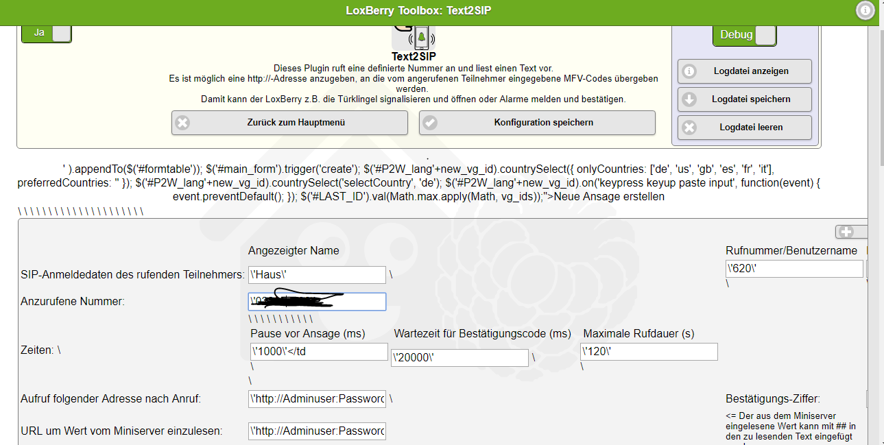
Task: Go back via Zurück zum Hauptmenü
Action: click(289, 123)
